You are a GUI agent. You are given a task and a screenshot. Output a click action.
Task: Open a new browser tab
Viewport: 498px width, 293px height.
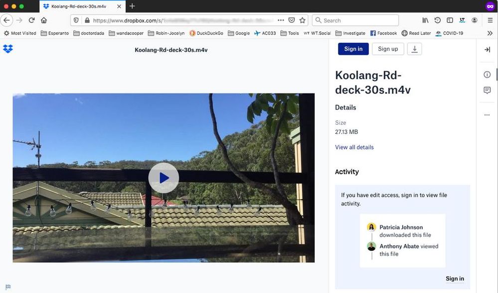tap(132, 6)
